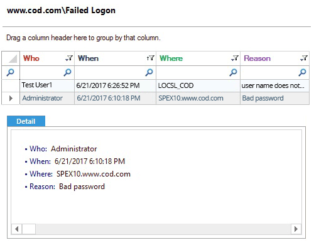This screenshot has width=314, height=245.
Task: Sort by the Where column header
Action: [171, 58]
